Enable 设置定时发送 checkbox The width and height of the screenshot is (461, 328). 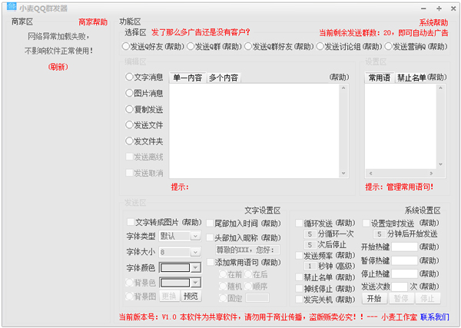click(366, 223)
